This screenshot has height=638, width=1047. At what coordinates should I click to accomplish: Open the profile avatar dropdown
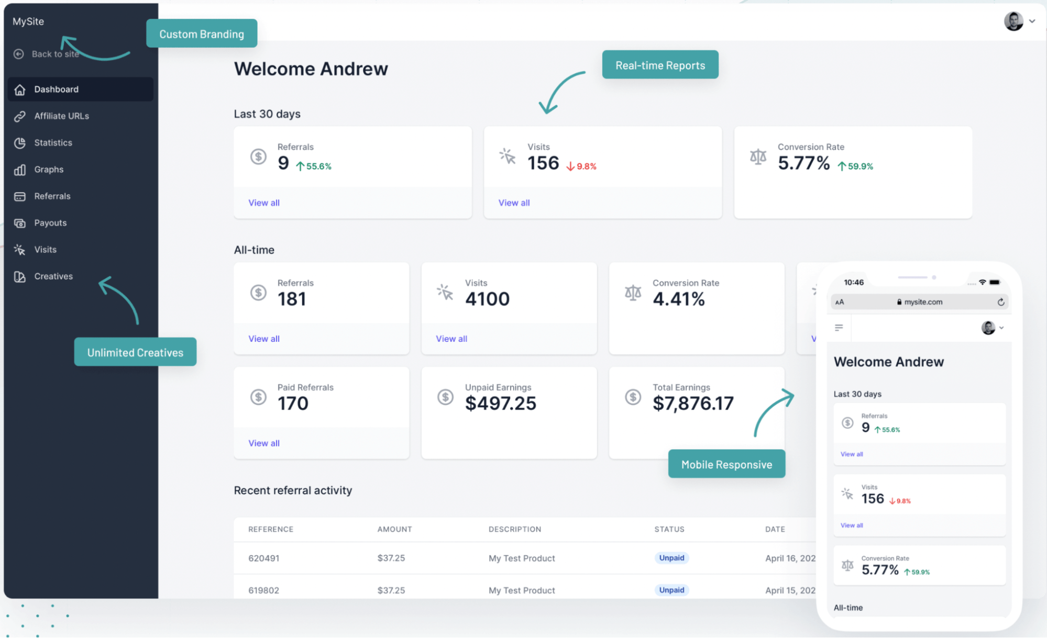point(1015,21)
